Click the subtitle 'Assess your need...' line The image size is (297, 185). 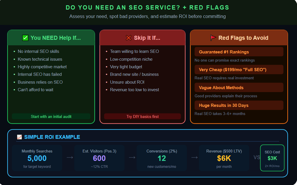coord(148,16)
